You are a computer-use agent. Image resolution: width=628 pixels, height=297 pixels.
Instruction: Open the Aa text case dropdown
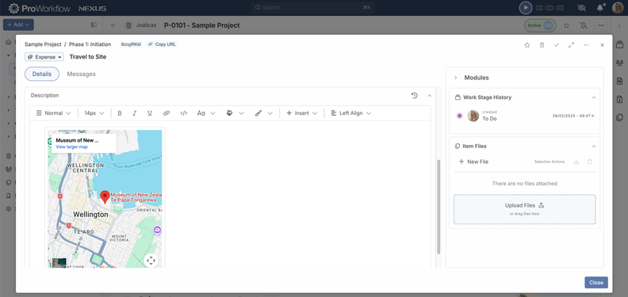coord(206,113)
